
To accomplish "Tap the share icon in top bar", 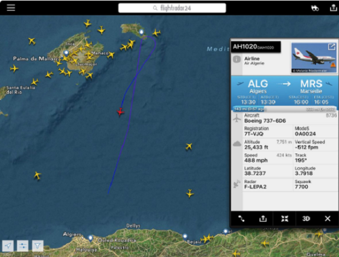I will click(333, 8).
